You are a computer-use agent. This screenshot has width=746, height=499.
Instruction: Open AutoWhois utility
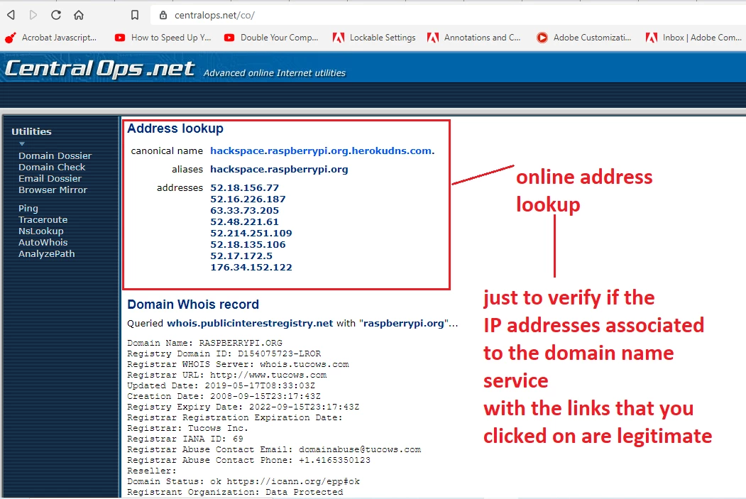point(43,242)
